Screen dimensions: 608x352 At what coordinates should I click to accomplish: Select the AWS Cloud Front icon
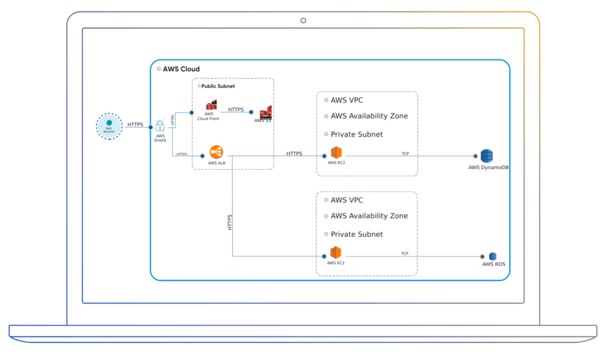(x=211, y=105)
